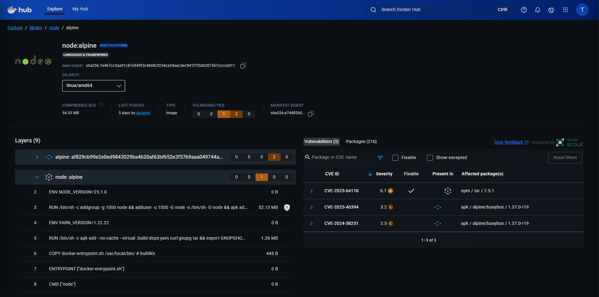Switch to the Packages (216) tab

tap(361, 142)
